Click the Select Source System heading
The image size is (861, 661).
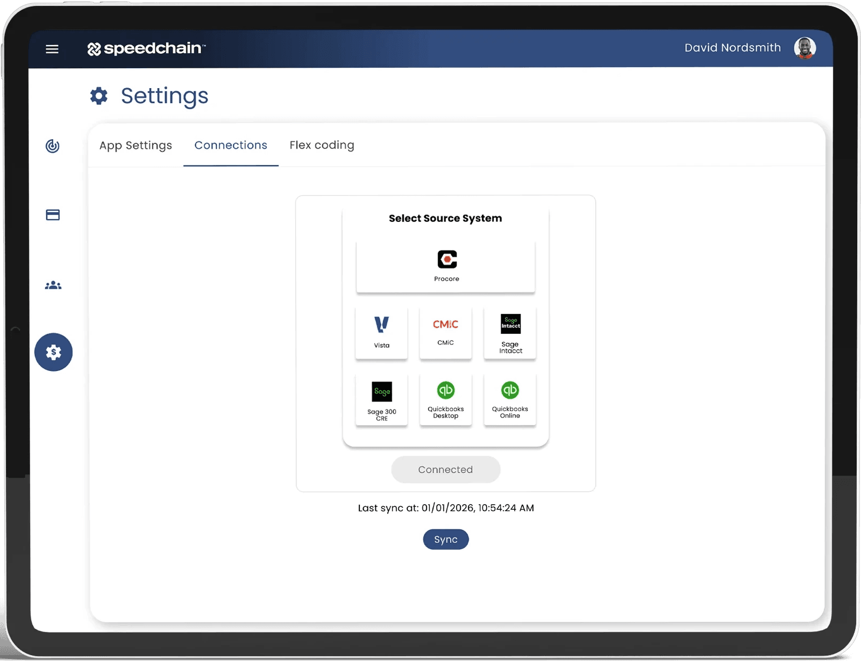[x=445, y=218]
